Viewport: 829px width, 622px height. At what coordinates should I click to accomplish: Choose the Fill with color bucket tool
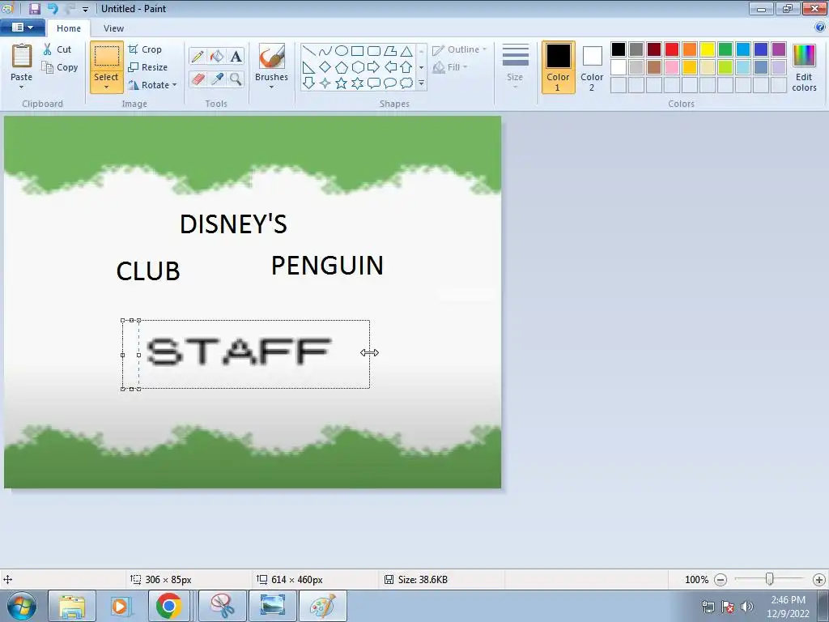click(x=217, y=56)
